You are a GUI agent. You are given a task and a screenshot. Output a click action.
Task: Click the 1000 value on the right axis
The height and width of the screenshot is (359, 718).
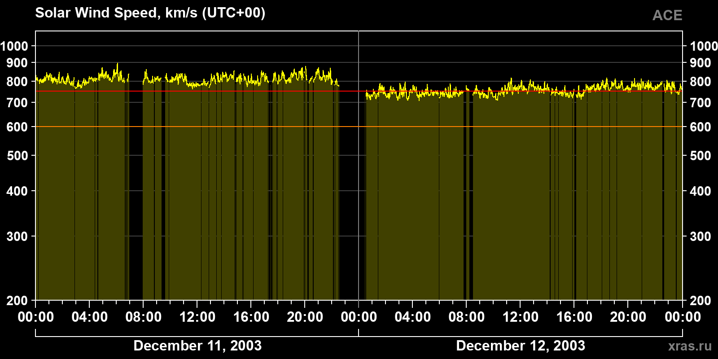point(704,46)
